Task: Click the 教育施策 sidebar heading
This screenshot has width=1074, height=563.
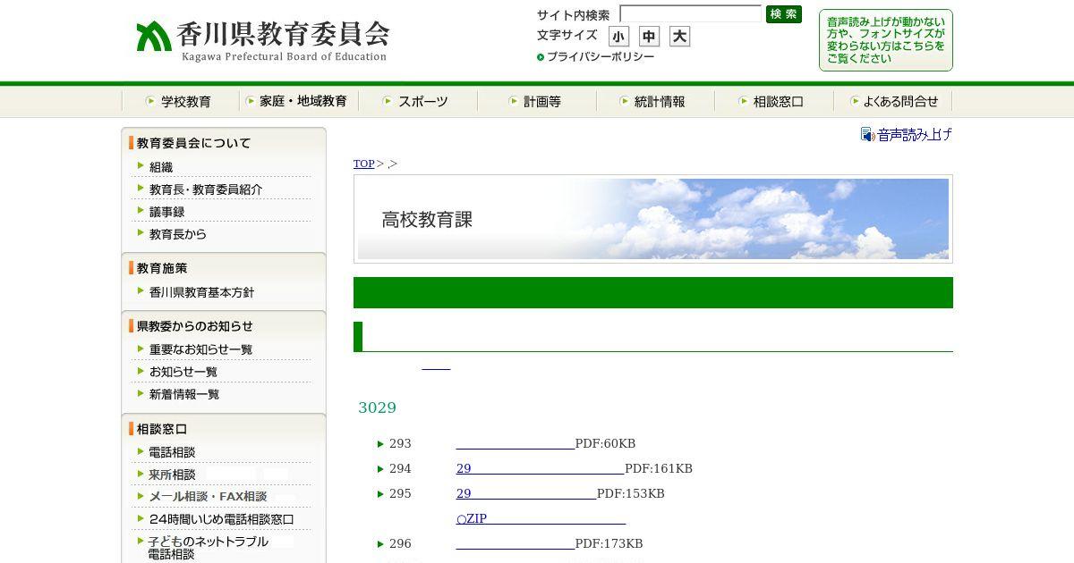Action: click(x=162, y=268)
